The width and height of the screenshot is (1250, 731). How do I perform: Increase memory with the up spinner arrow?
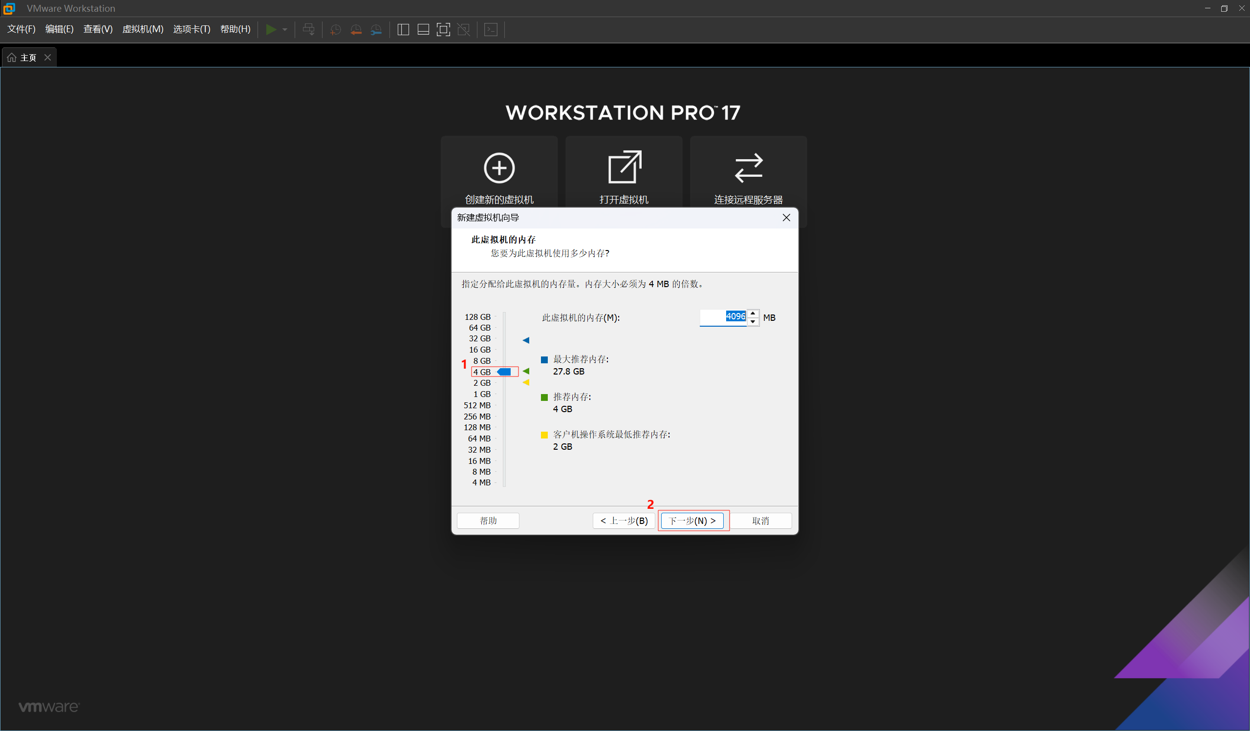tap(753, 313)
